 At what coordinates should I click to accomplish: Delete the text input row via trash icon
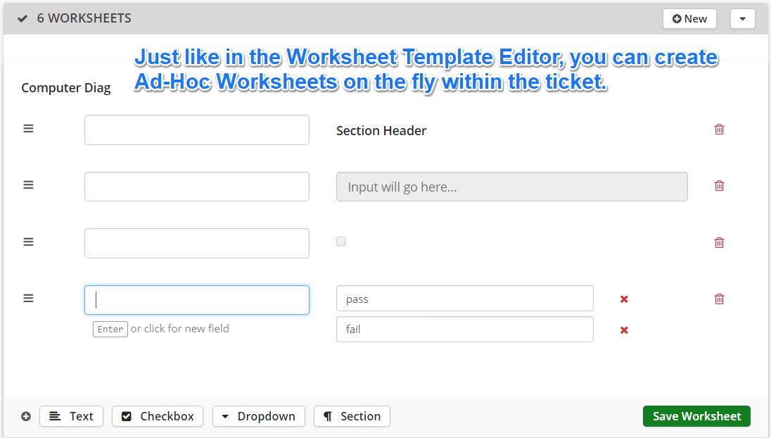tap(719, 186)
